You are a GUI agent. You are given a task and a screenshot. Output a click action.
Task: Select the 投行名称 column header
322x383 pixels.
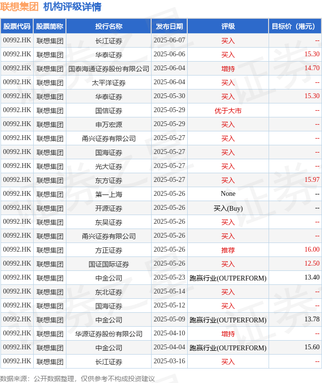tap(109, 26)
